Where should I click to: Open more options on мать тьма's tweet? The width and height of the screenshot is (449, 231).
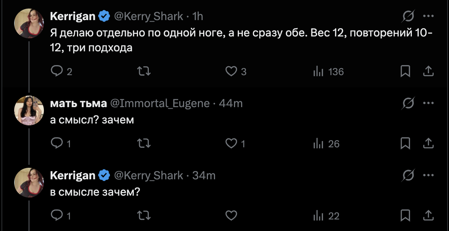tap(429, 103)
